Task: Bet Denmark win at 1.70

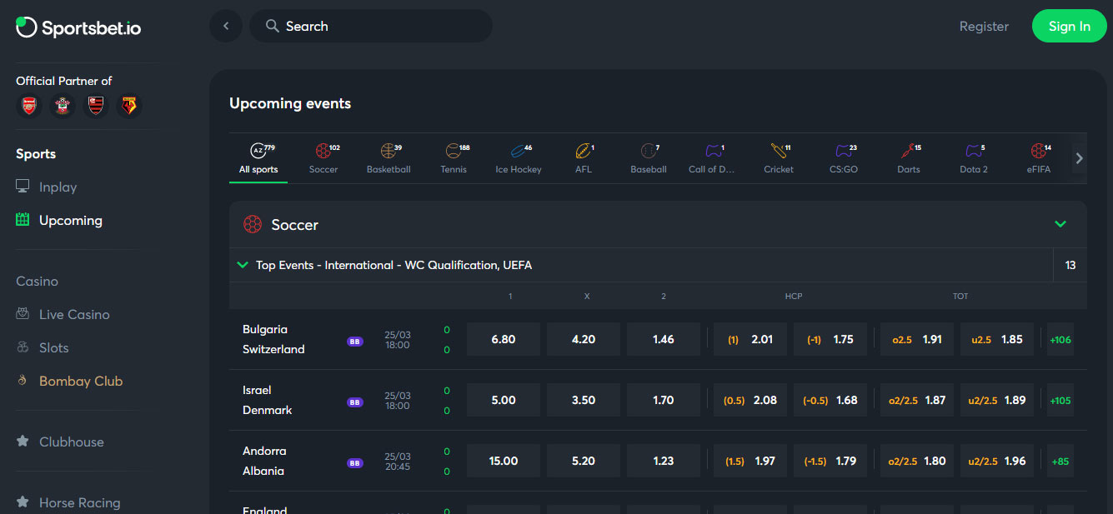Action: click(664, 400)
